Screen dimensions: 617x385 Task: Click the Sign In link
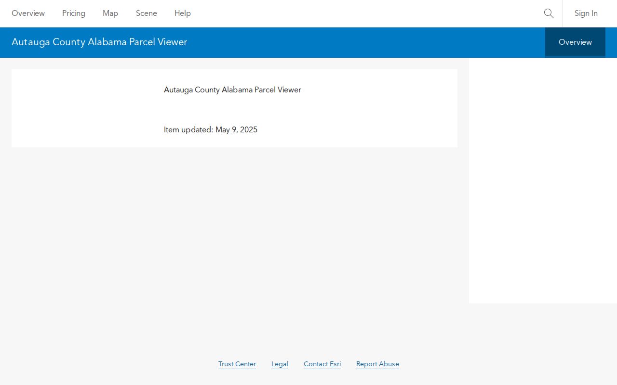tap(586, 13)
